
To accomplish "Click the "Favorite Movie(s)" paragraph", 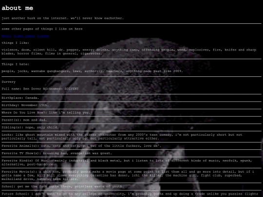I will coord(128,175).
